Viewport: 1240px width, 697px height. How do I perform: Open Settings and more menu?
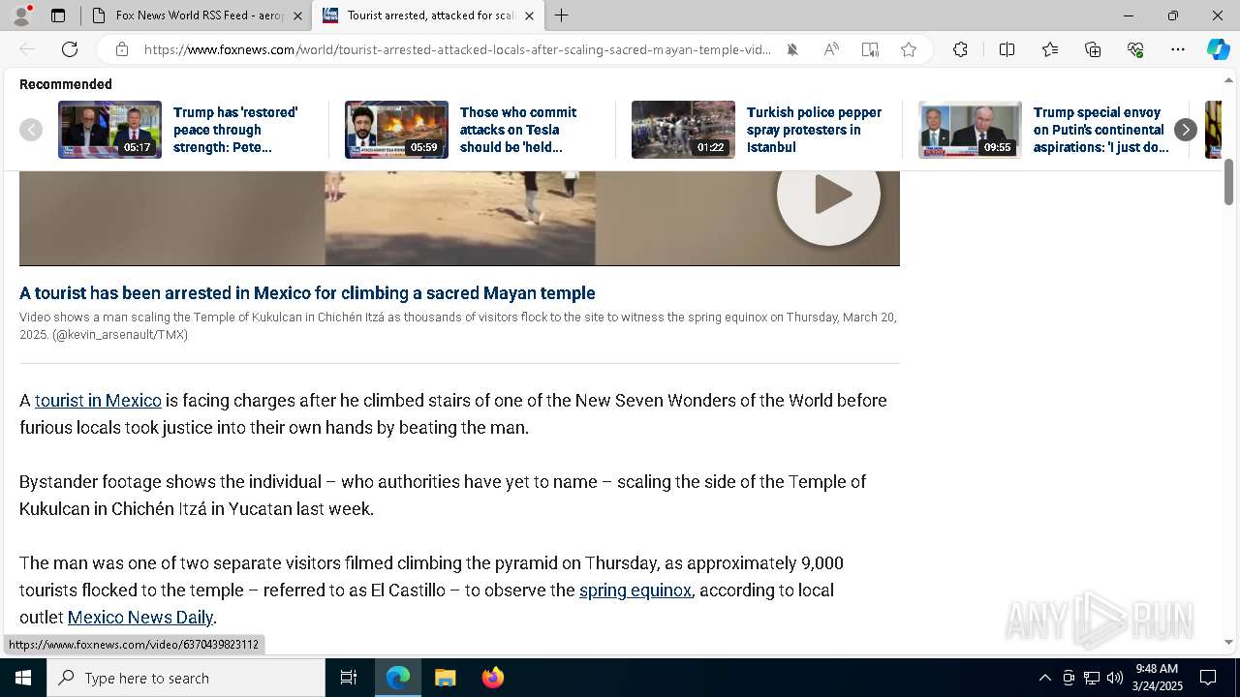click(x=1178, y=49)
